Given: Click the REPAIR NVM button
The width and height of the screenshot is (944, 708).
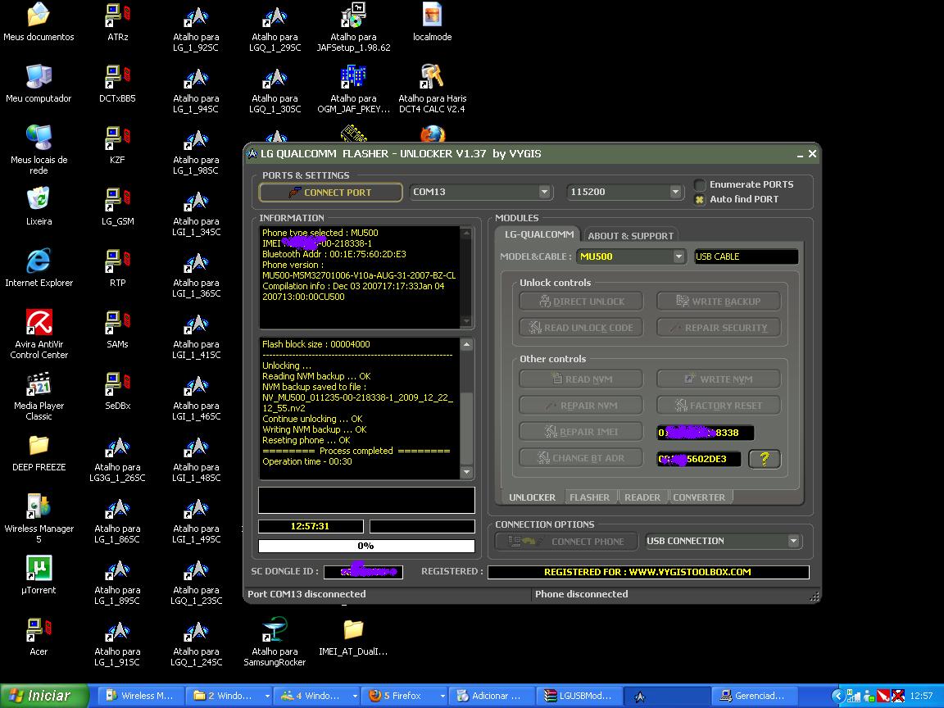Looking at the screenshot, I should coord(581,405).
